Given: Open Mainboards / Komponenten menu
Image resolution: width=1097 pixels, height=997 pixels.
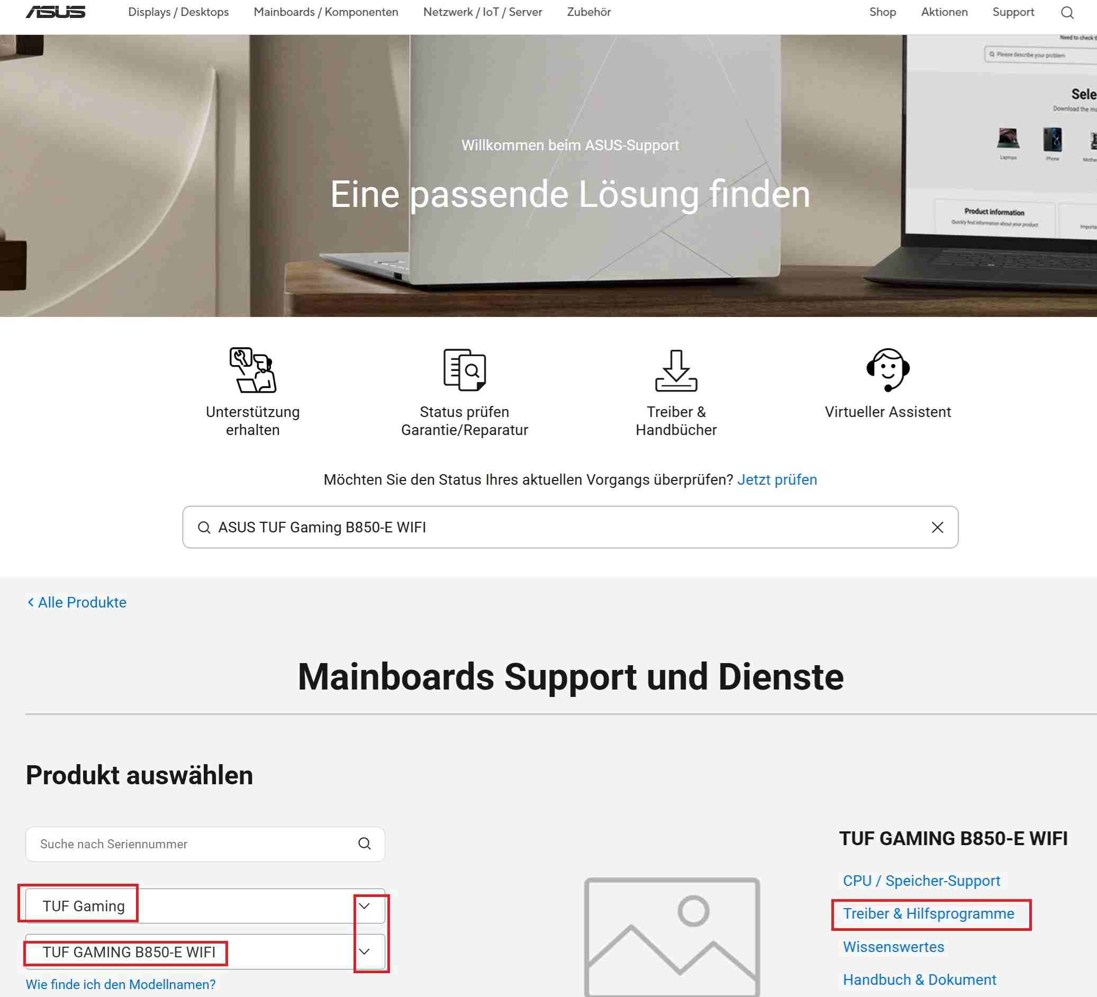Looking at the screenshot, I should [326, 12].
